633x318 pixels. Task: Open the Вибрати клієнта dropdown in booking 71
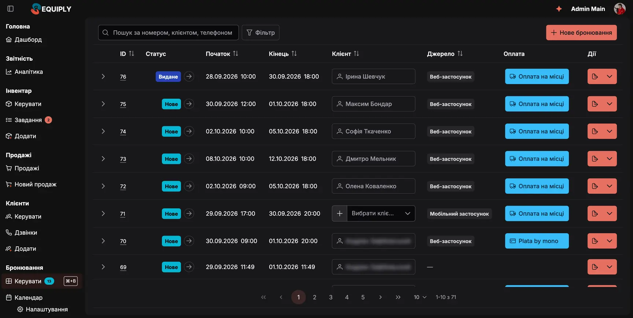381,213
